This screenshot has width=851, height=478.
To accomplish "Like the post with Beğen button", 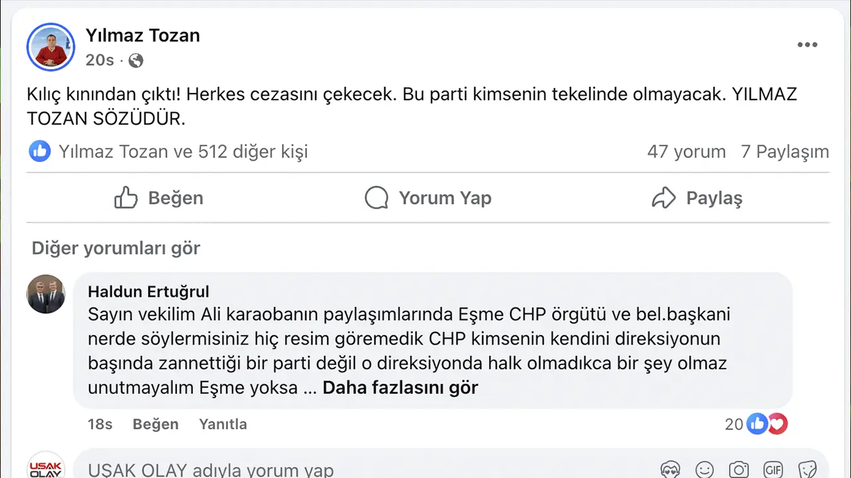I will 159,198.
